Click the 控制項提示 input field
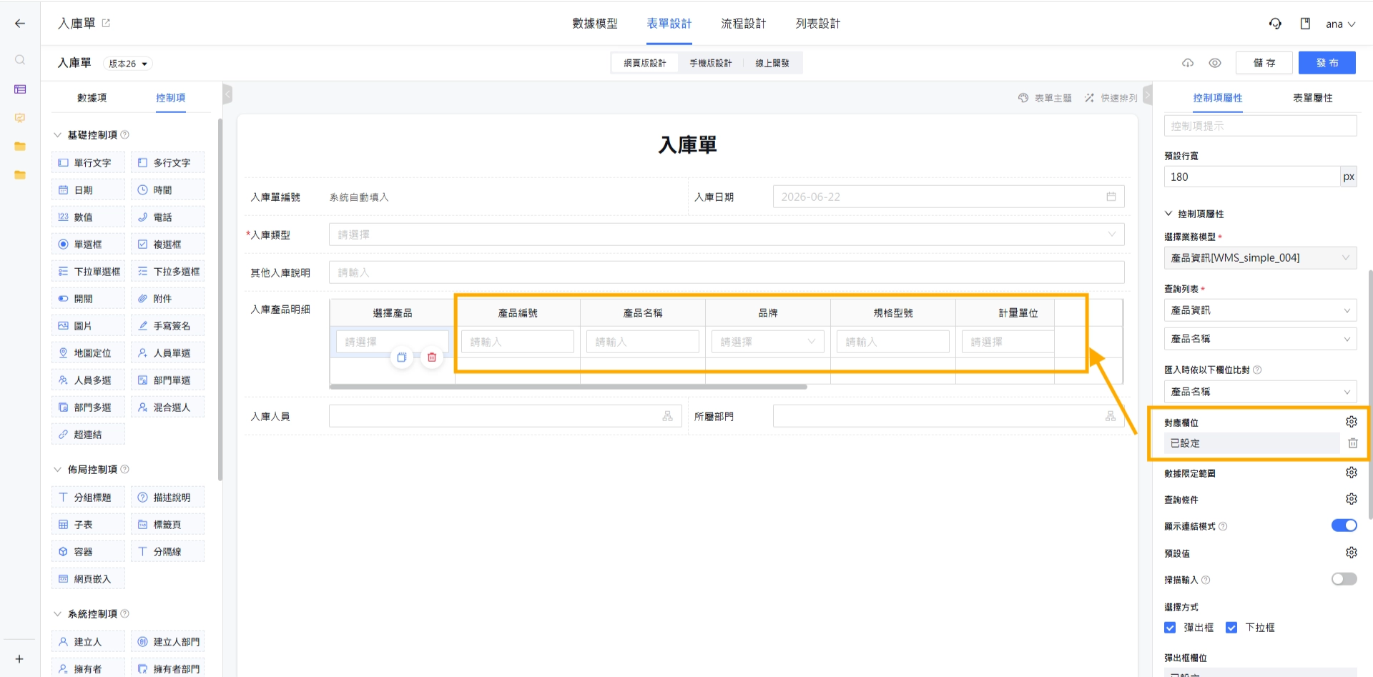This screenshot has height=677, width=1373. (1260, 126)
